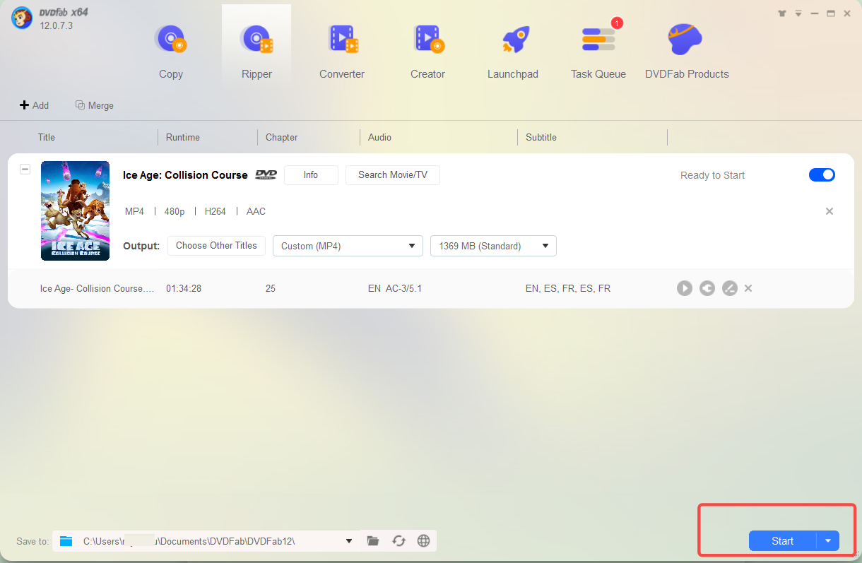Preview the title with the play icon
This screenshot has height=563, width=862.
[x=684, y=288]
